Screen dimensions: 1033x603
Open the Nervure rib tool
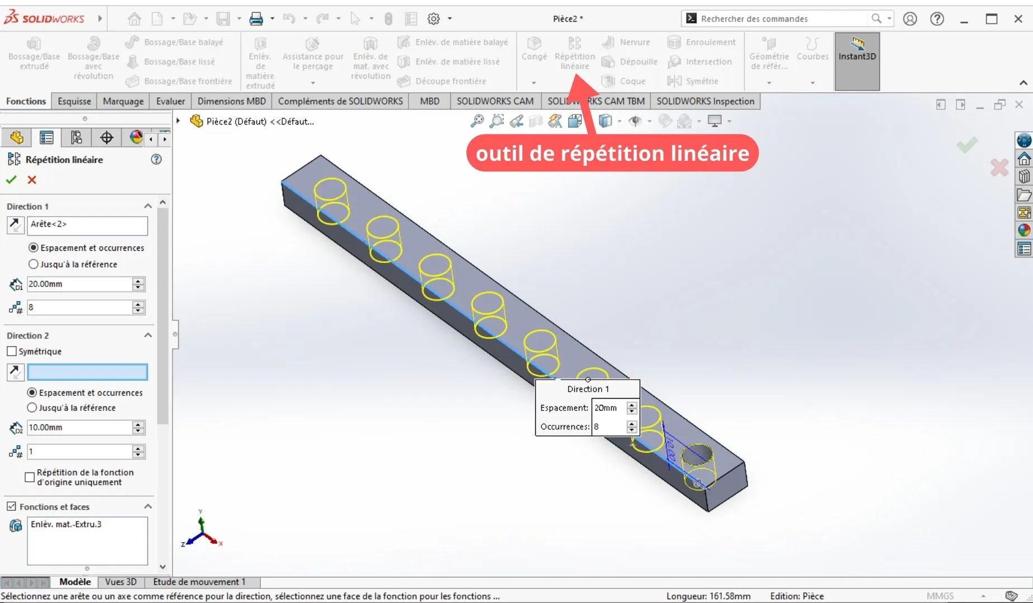626,42
